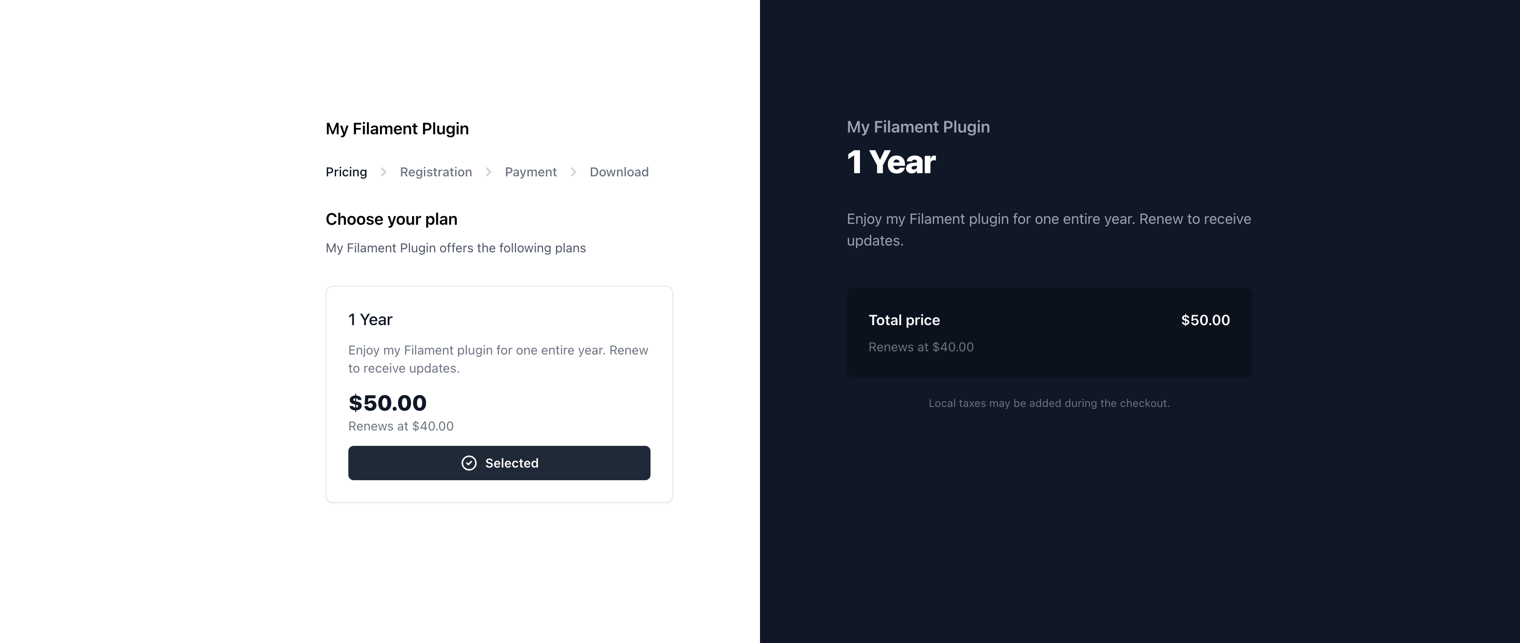The height and width of the screenshot is (643, 1520).
Task: Click Renews at $40.00 in dark summary box
Action: pyautogui.click(x=921, y=347)
